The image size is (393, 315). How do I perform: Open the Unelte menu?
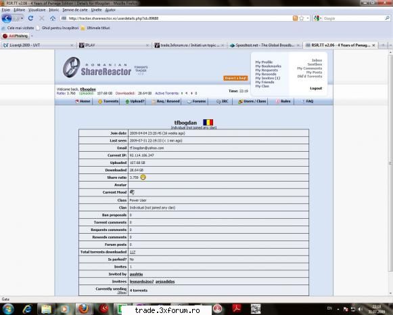(96, 9)
